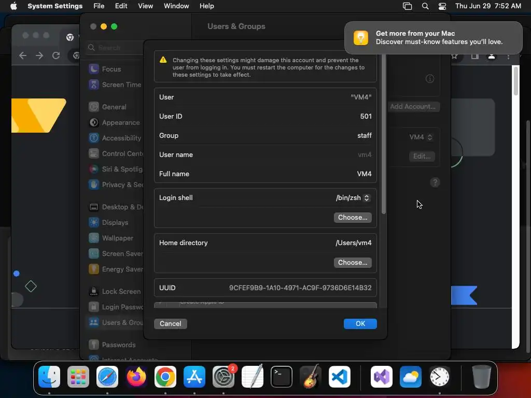Click Choose under Login shell

click(353, 218)
